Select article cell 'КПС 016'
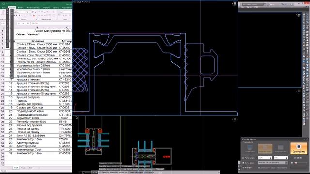The image size is (310, 174). click(65, 66)
